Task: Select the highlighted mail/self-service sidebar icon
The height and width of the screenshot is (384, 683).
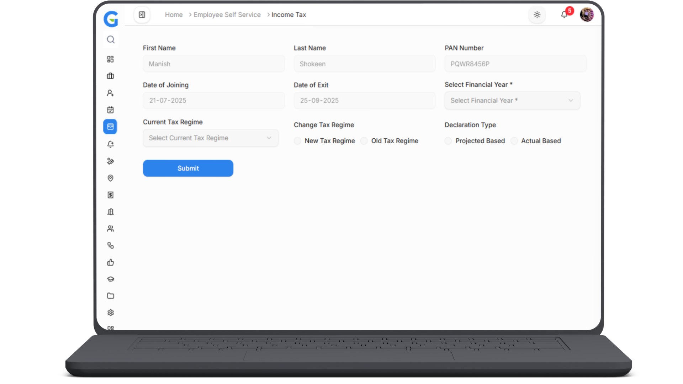Action: pyautogui.click(x=110, y=127)
